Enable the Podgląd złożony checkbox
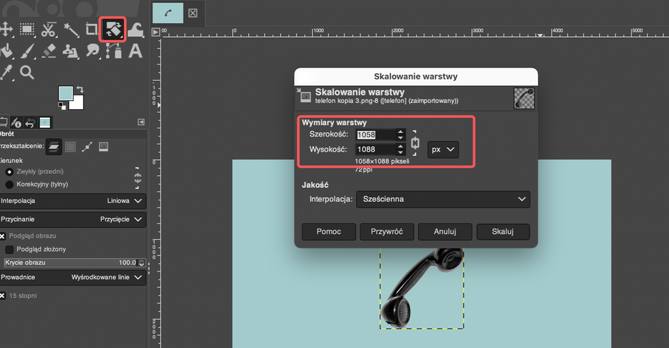The height and width of the screenshot is (348, 669). click(x=10, y=249)
